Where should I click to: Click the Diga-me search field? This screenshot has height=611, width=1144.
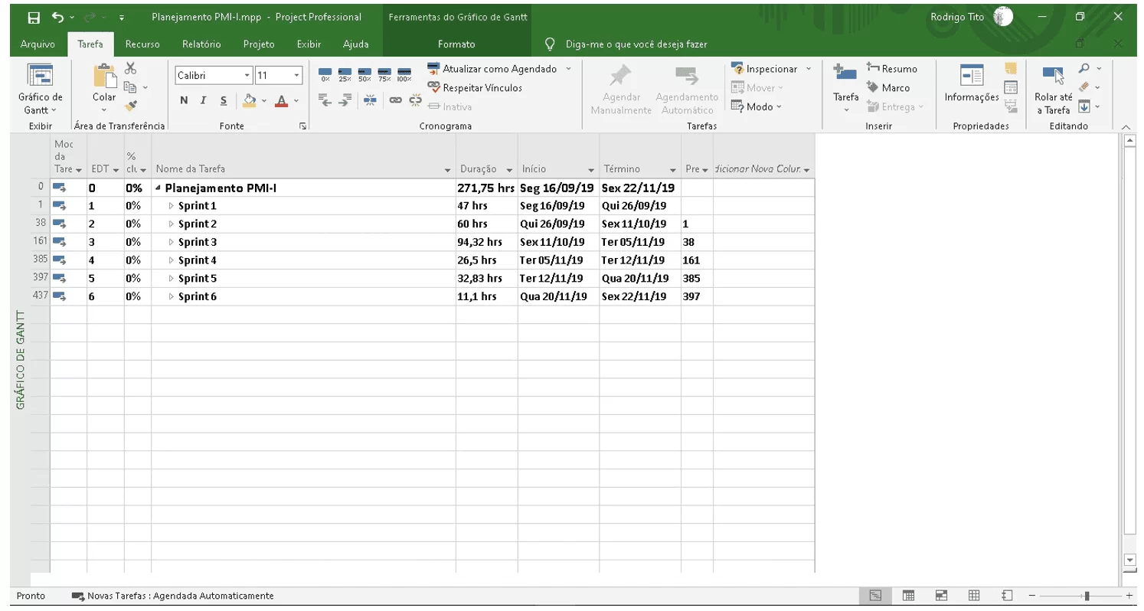636,44
